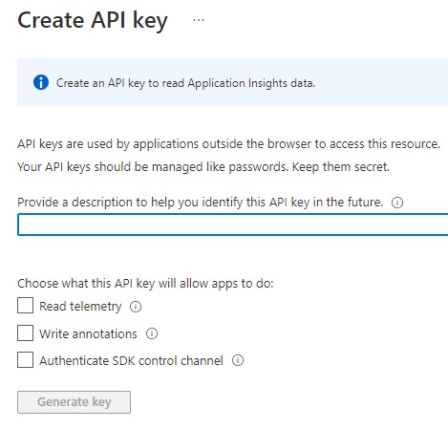Tick the Write annotations checkbox
The image size is (448, 429).
[x=25, y=332]
